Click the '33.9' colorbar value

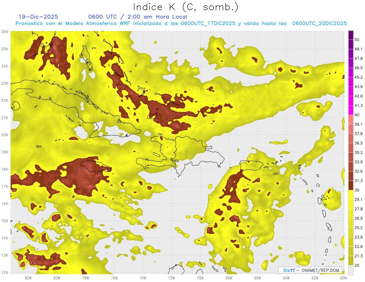click(x=358, y=162)
